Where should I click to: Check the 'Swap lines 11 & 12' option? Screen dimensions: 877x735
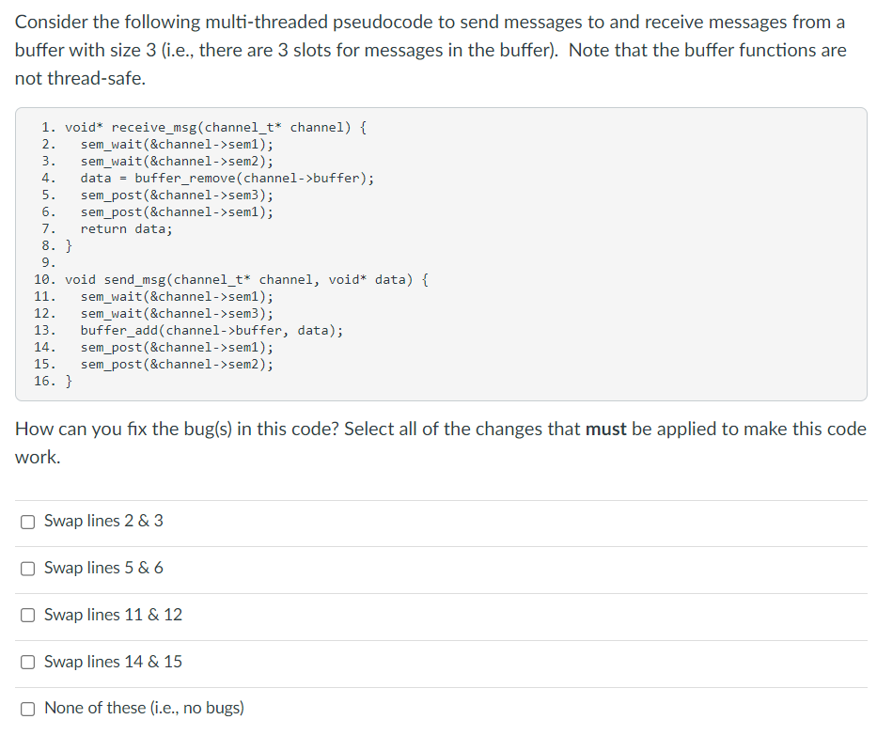pos(27,616)
